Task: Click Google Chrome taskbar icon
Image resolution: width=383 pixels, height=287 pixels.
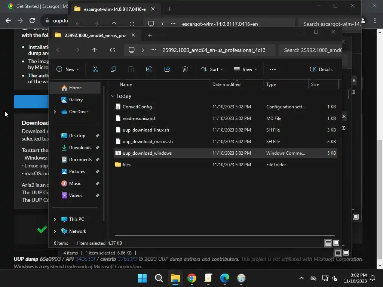Action: [x=192, y=278]
